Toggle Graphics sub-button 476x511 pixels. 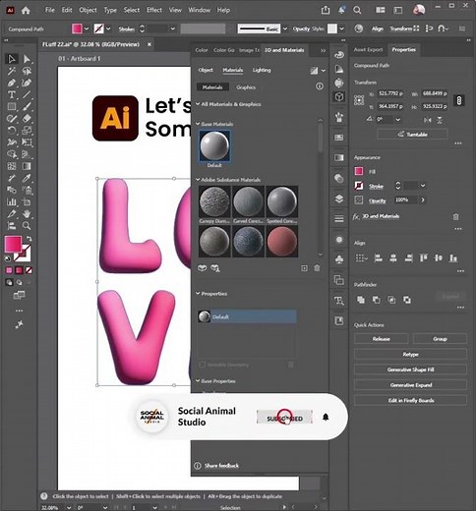(x=246, y=87)
